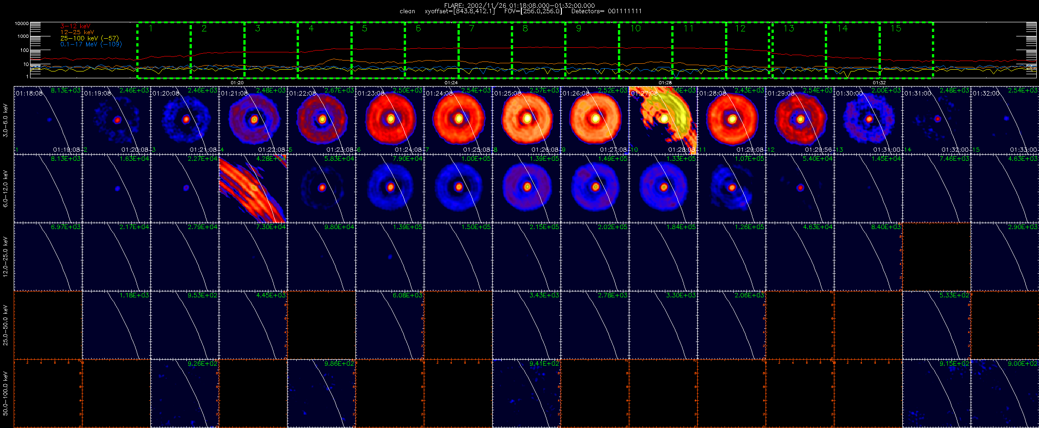Open the 6.0-12.0 keV image starting at 01:29:08
The image size is (1039, 428).
click(800, 188)
